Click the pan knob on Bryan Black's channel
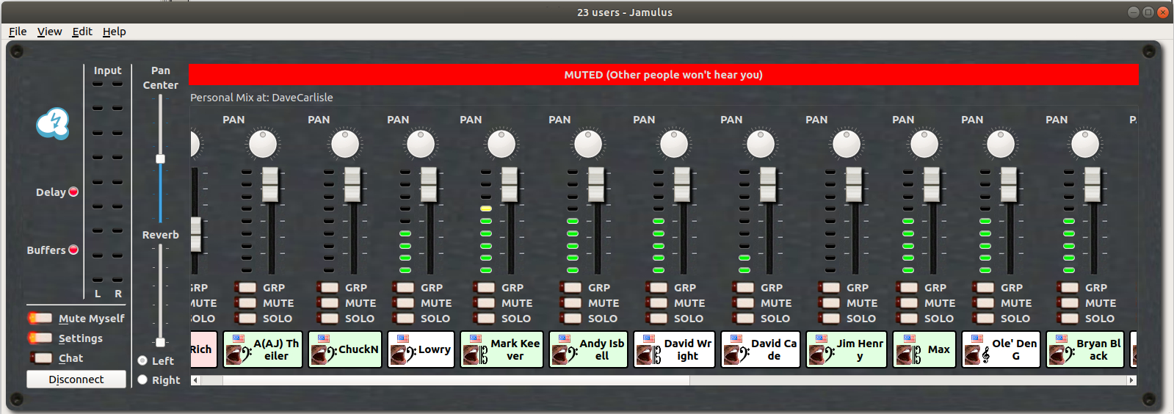 [1084, 145]
